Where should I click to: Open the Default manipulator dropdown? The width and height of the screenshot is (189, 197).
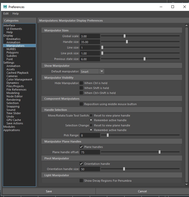pos(92,71)
